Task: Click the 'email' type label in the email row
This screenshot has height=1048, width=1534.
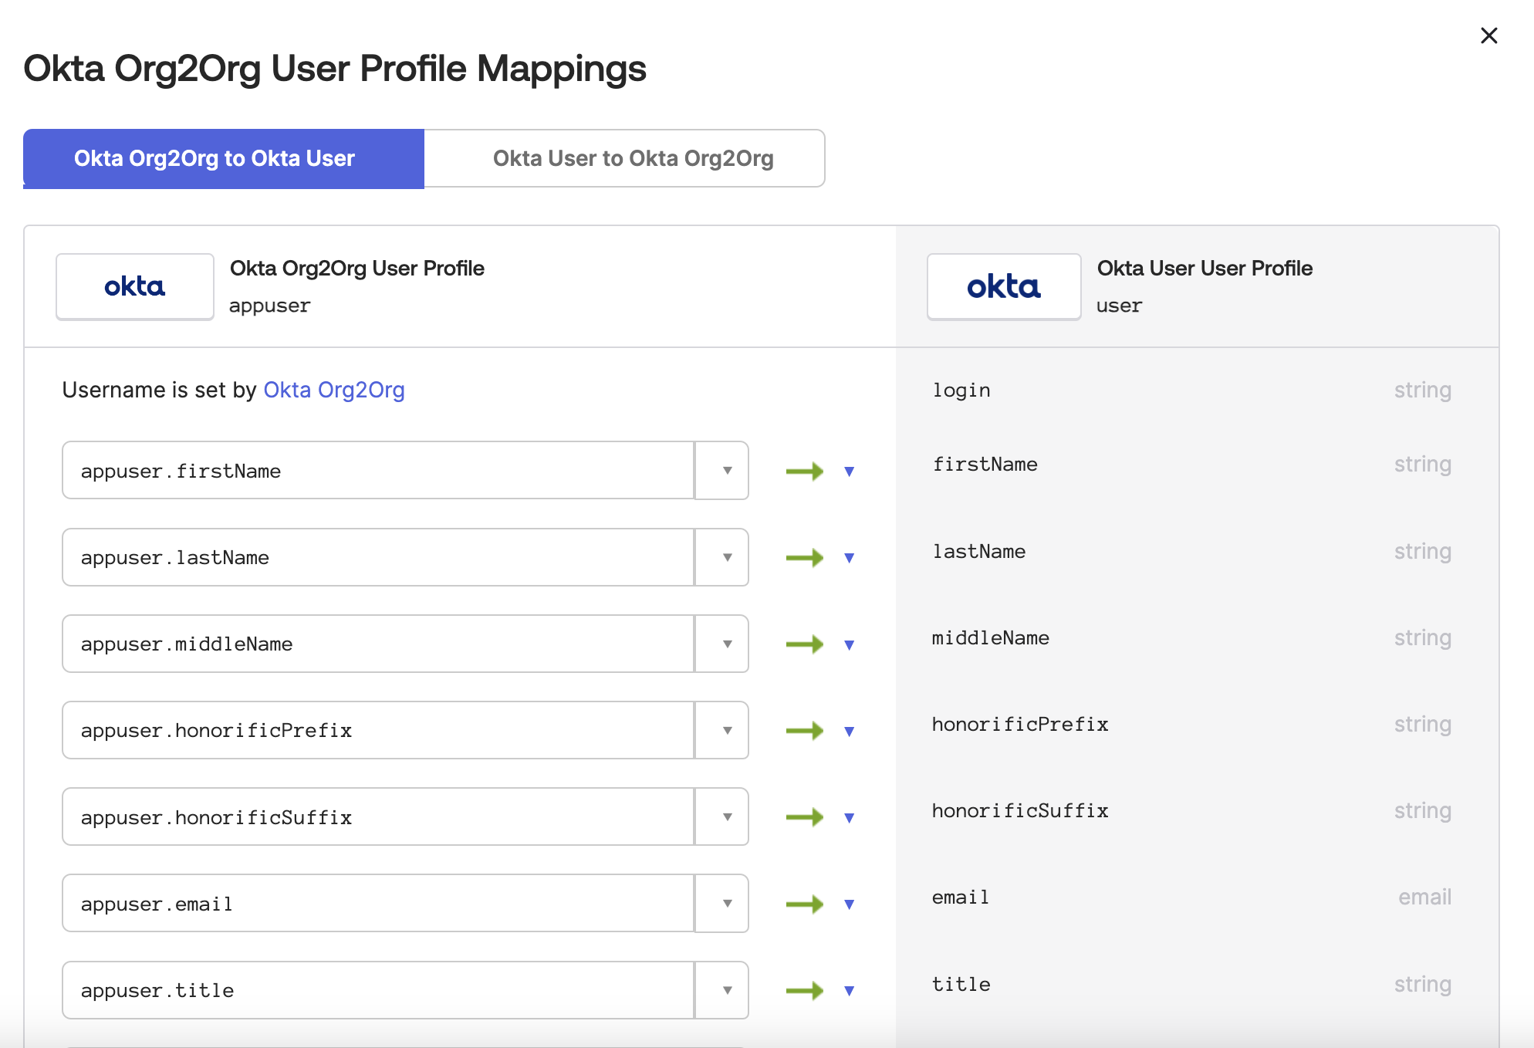Action: point(1424,897)
